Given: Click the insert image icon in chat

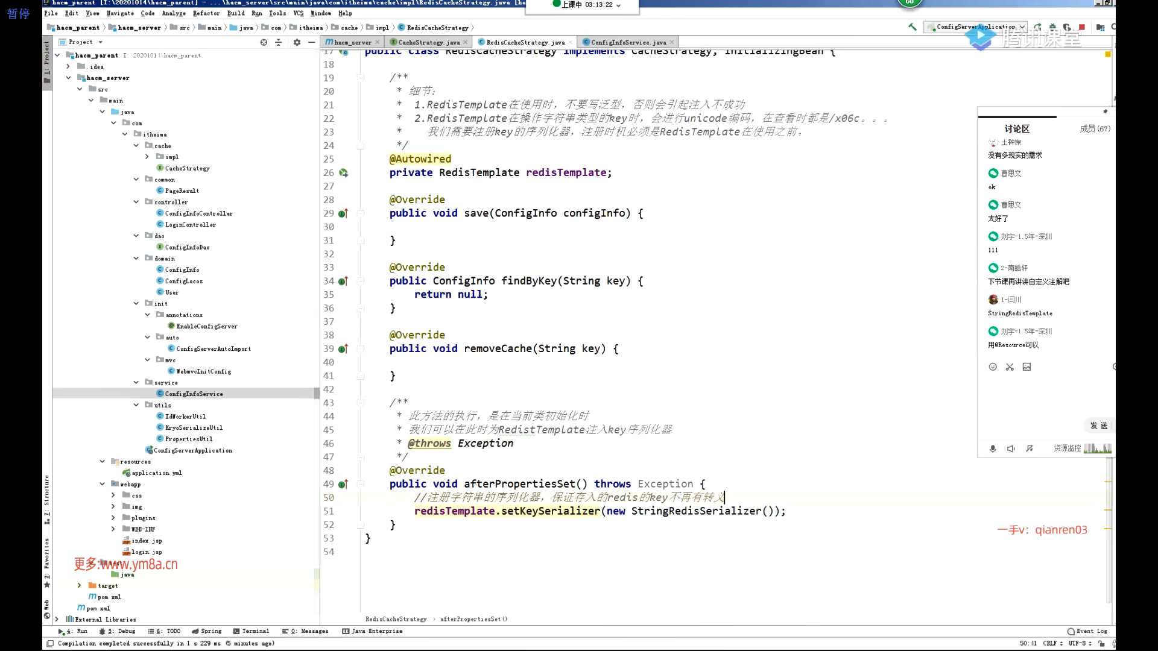Looking at the screenshot, I should point(1027,366).
